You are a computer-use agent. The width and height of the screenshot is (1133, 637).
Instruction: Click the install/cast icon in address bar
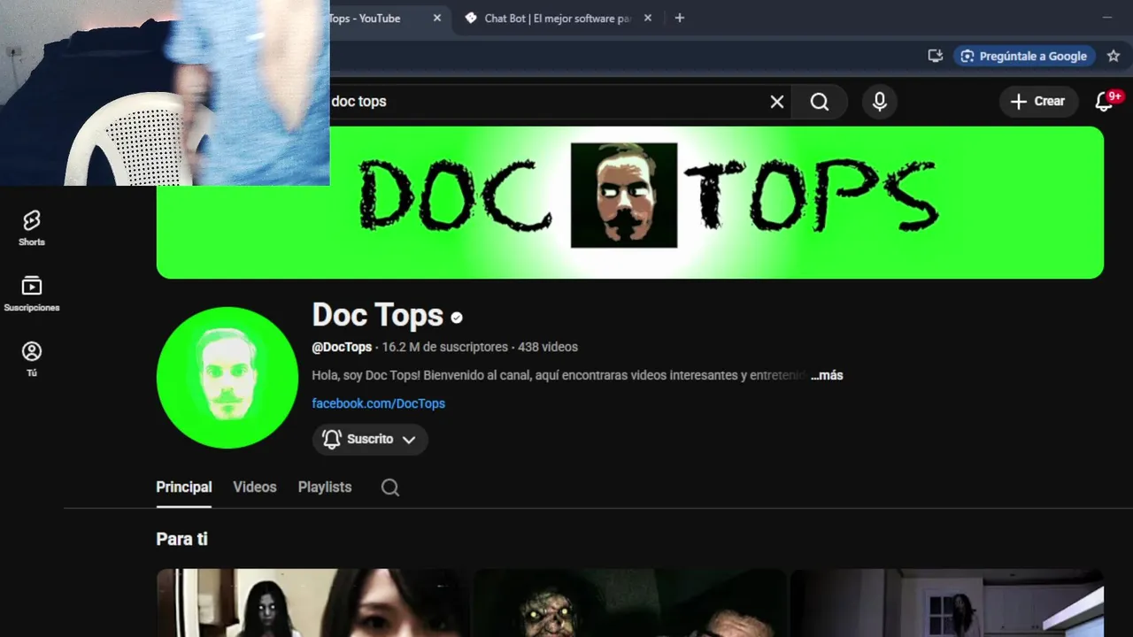click(x=935, y=56)
